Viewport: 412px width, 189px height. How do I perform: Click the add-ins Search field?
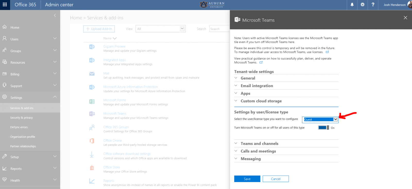pyautogui.click(x=220, y=29)
